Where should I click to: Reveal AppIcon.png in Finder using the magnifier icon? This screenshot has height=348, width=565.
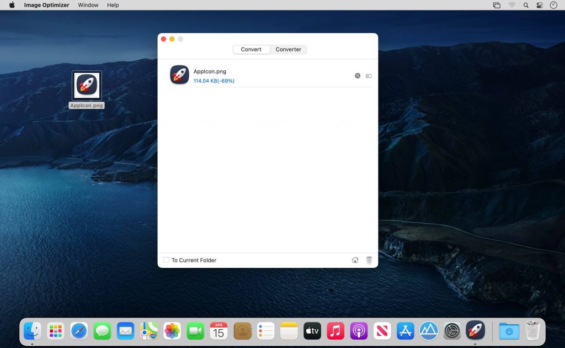point(358,76)
